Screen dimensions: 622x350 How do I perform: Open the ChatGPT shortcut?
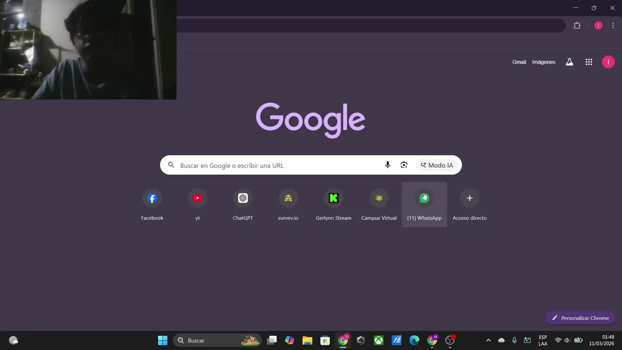(x=243, y=204)
